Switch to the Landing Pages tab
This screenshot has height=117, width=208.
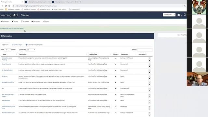click(x=17, y=45)
